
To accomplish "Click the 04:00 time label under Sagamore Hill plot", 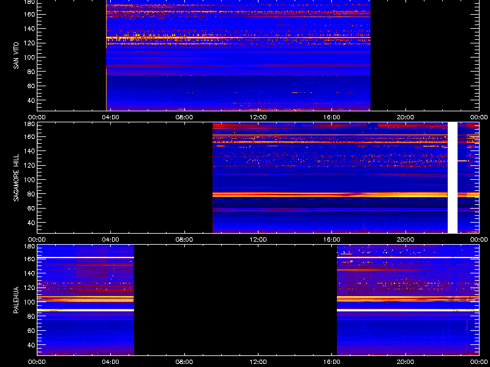I will (111, 240).
